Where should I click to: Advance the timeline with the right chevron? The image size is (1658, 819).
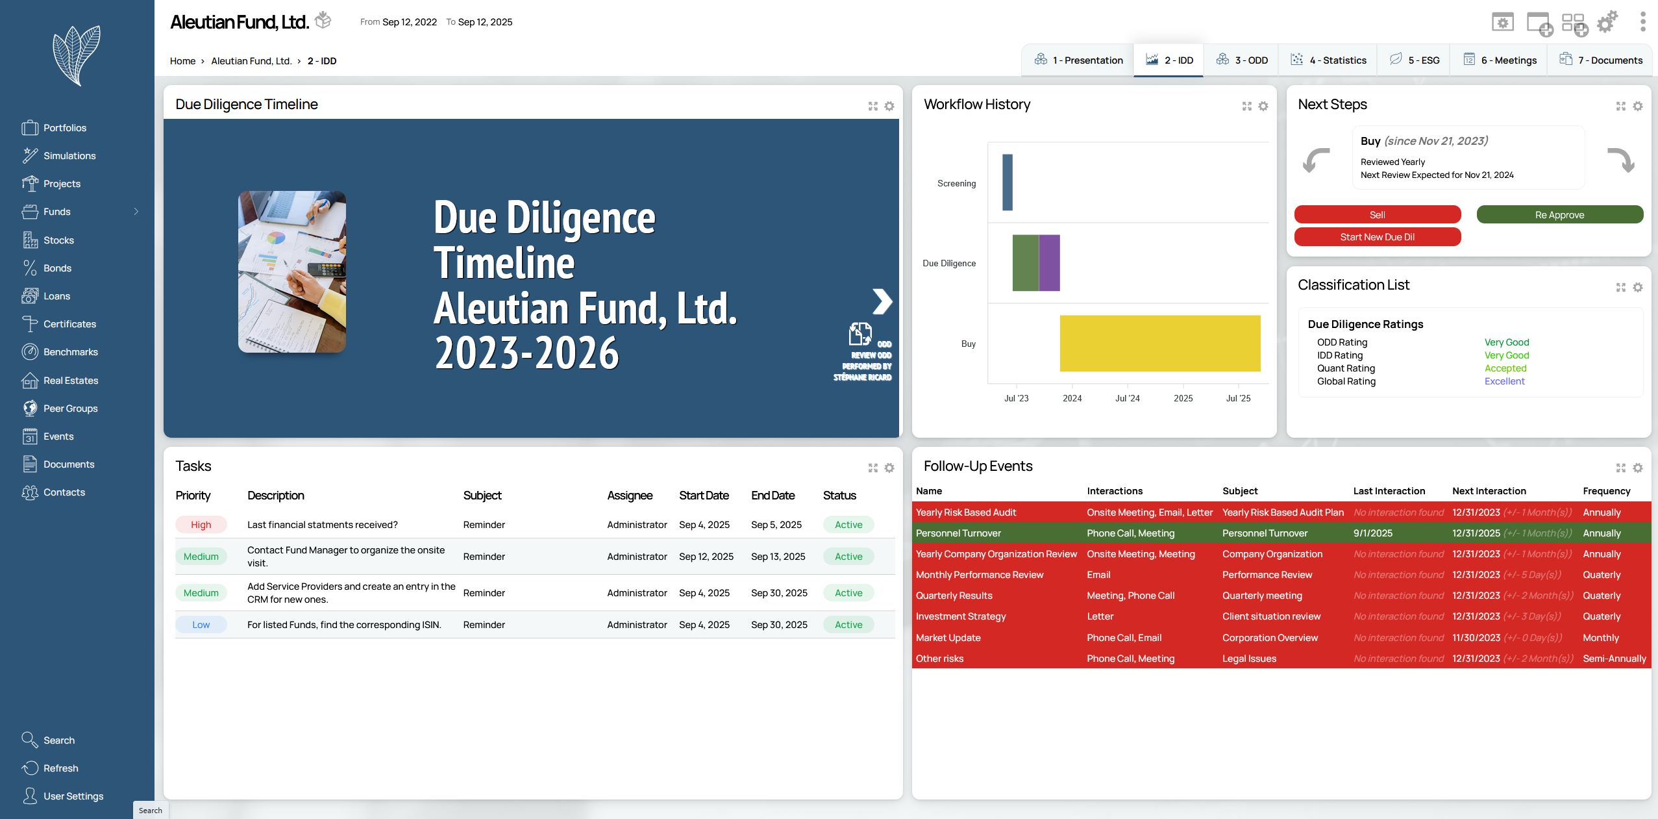point(882,301)
